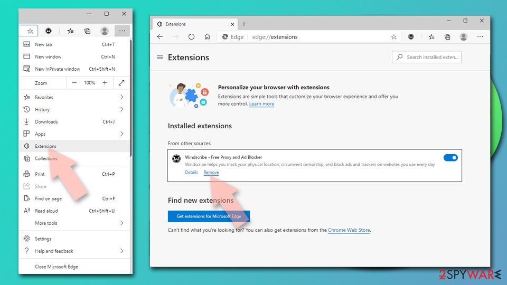The image size is (507, 285).
Task: Click the Edge logo in address bar
Action: (x=226, y=37)
